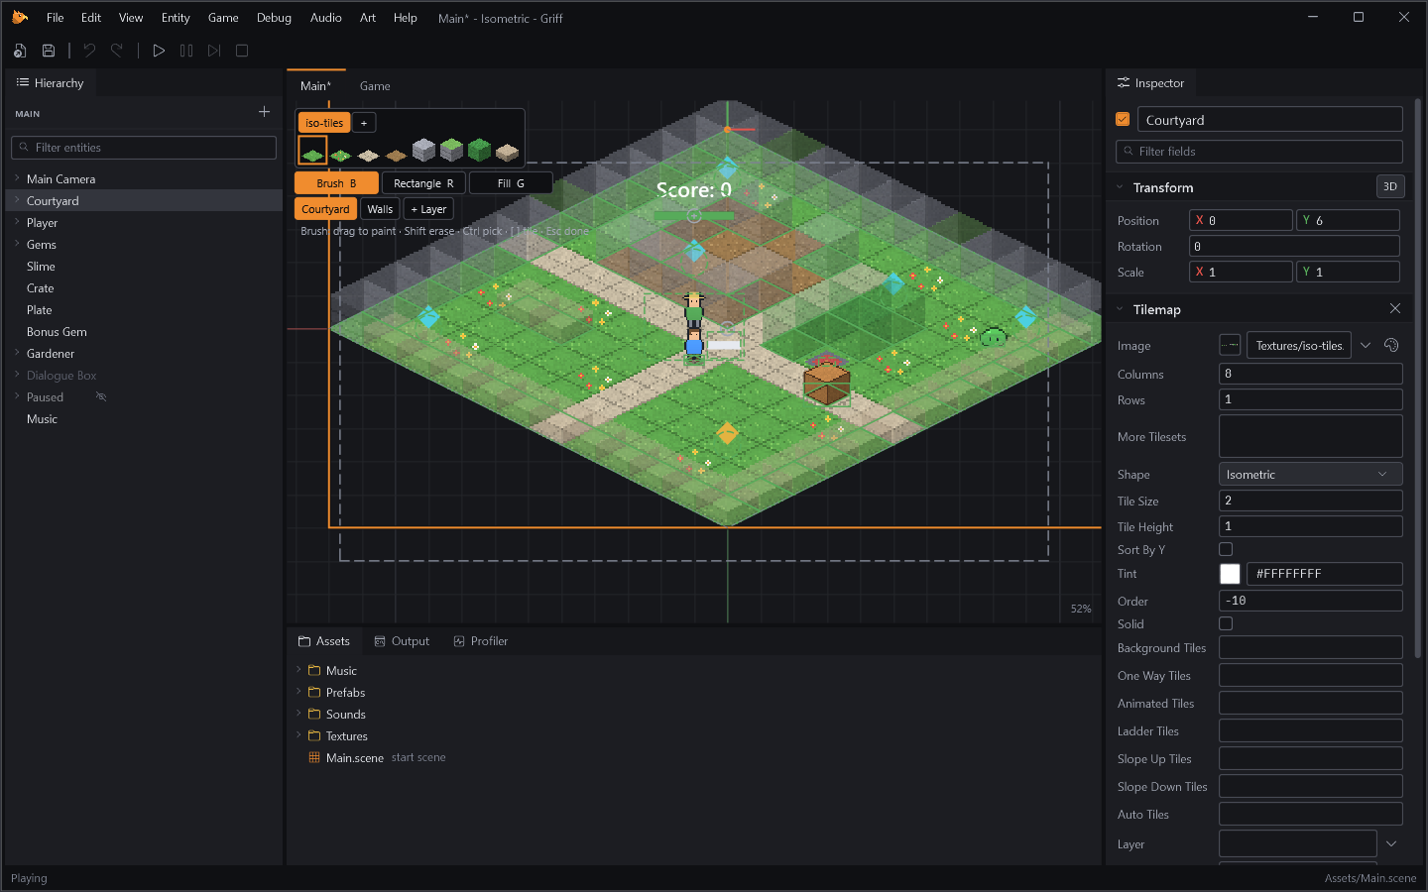This screenshot has width=1428, height=892.
Task: Open the Layer dropdown chevron
Action: (1391, 843)
